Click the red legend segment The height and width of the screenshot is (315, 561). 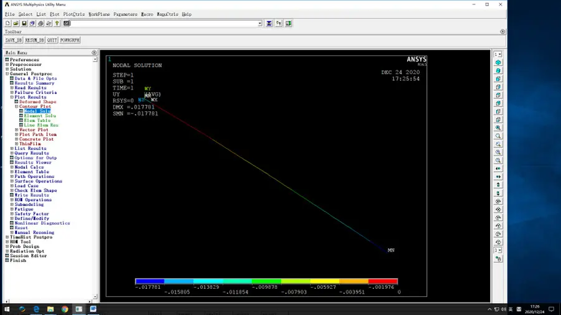click(383, 281)
